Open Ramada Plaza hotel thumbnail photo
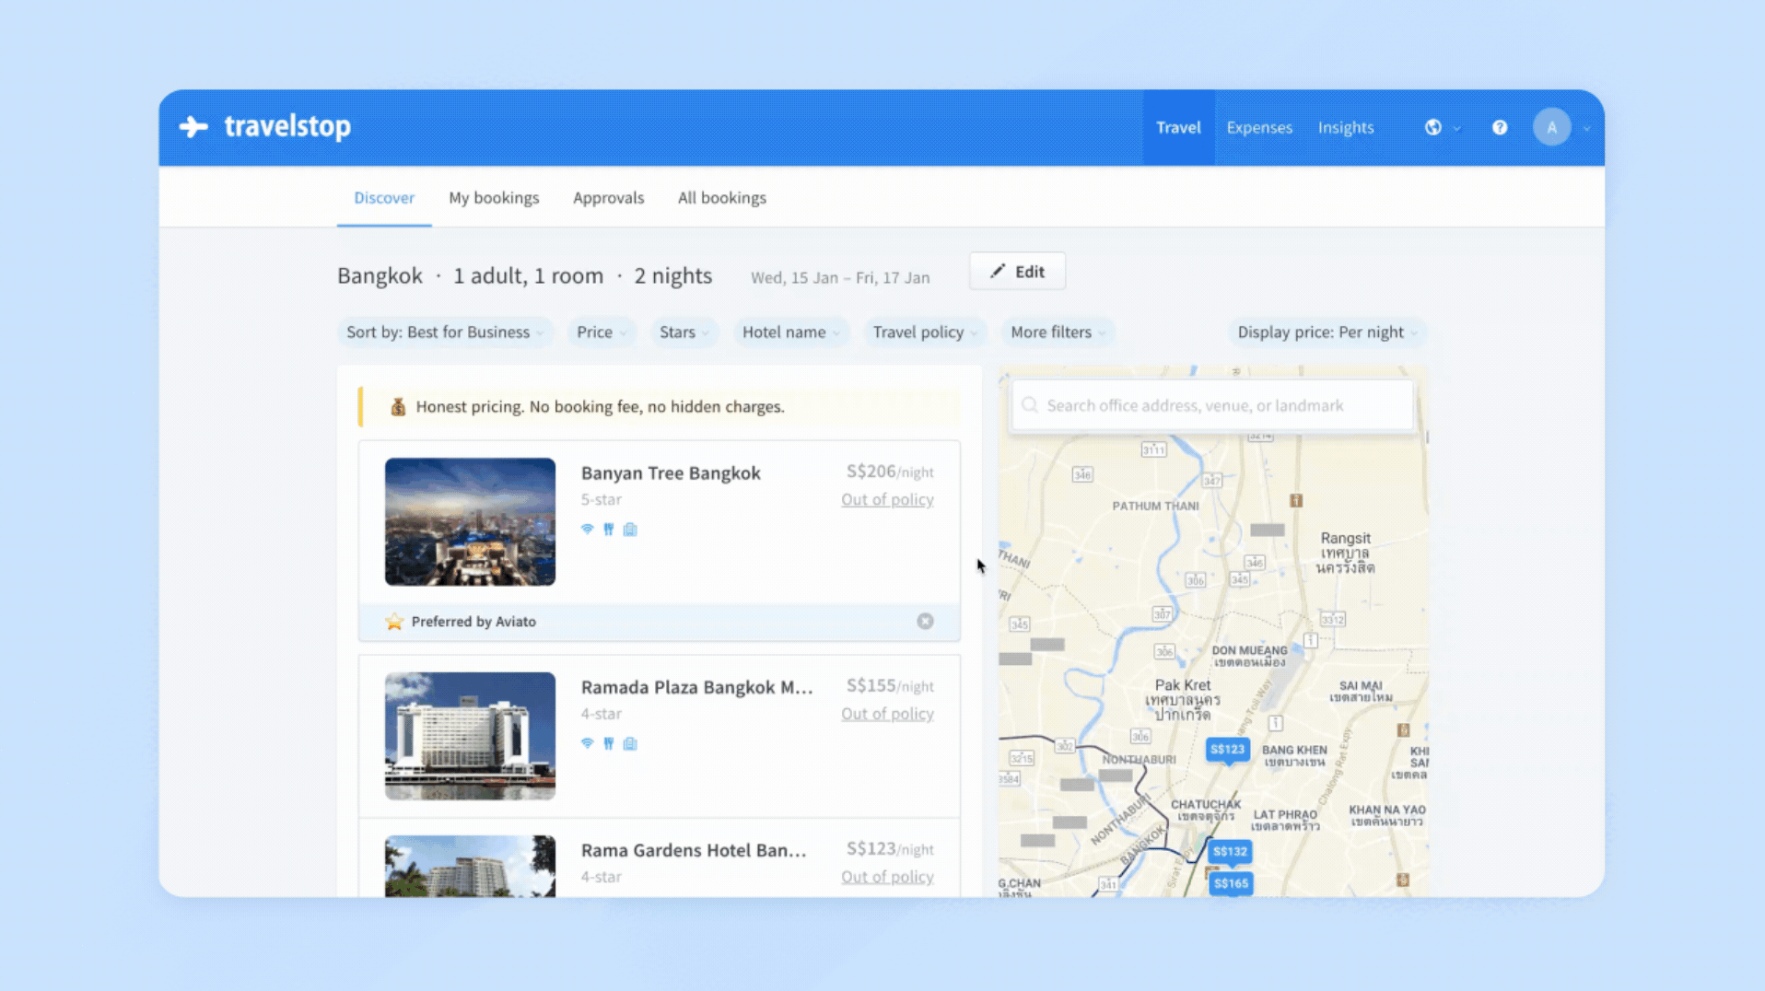 pos(470,736)
